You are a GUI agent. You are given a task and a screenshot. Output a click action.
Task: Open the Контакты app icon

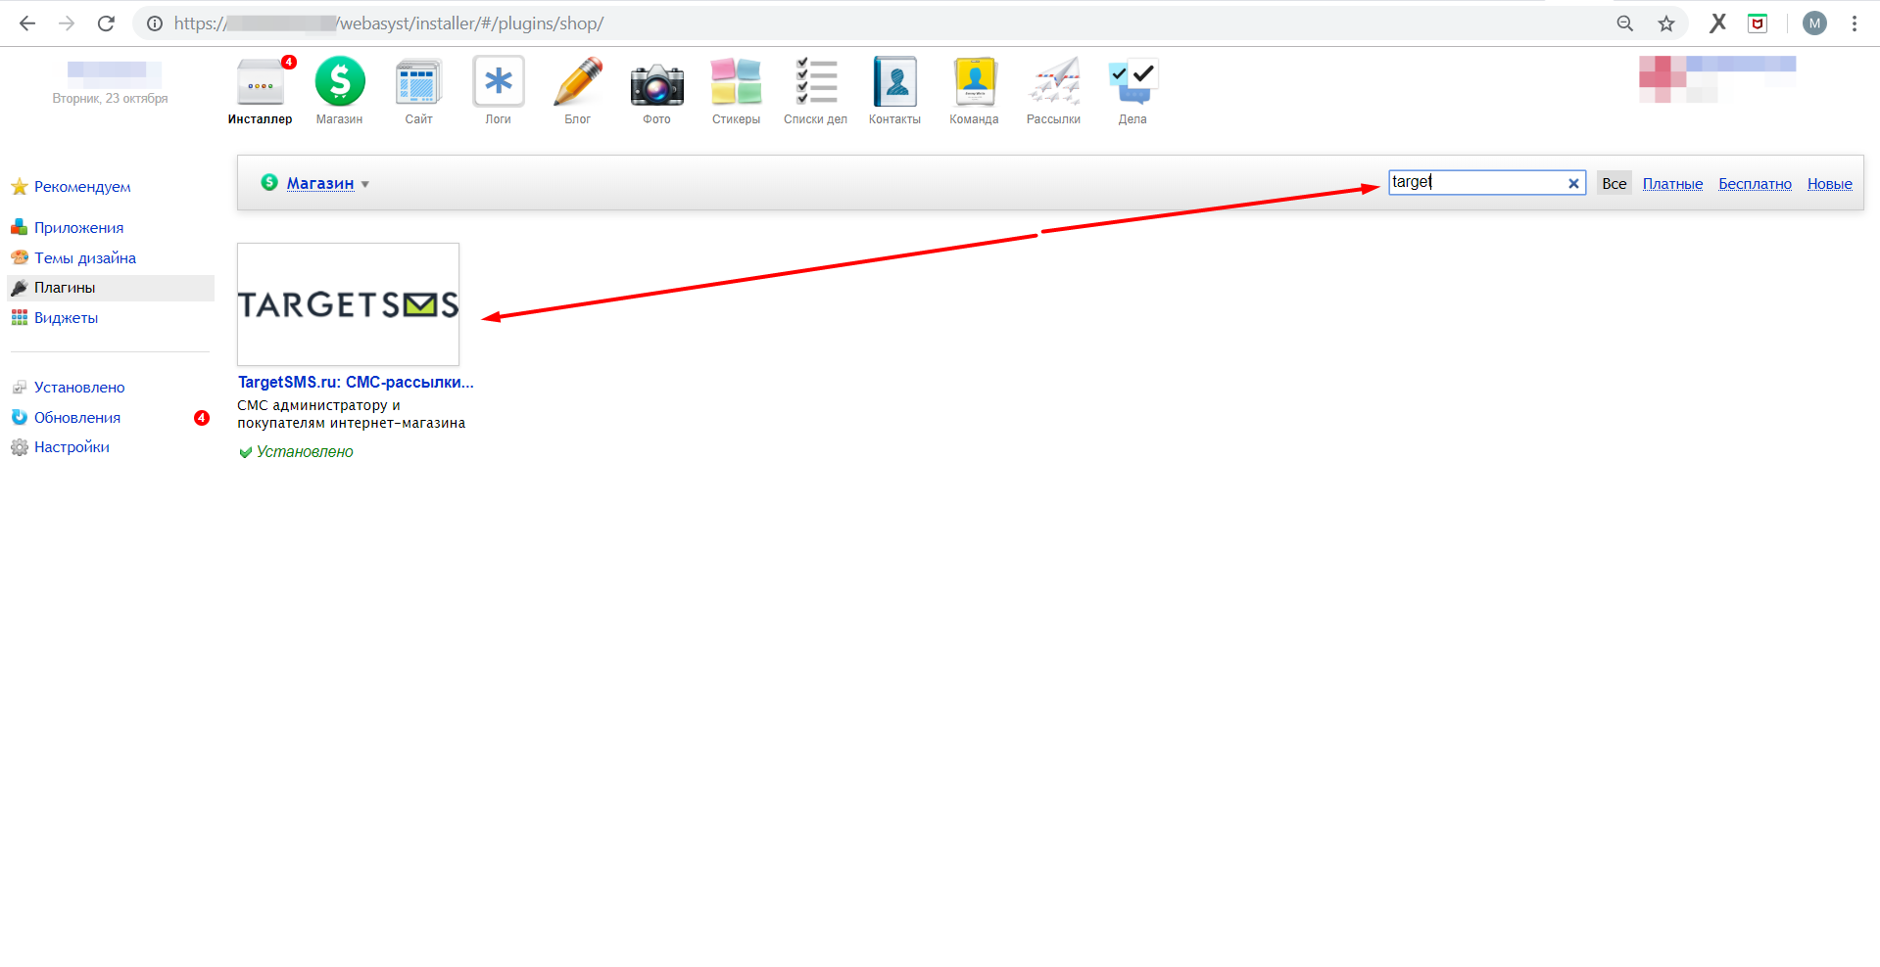pyautogui.click(x=895, y=82)
